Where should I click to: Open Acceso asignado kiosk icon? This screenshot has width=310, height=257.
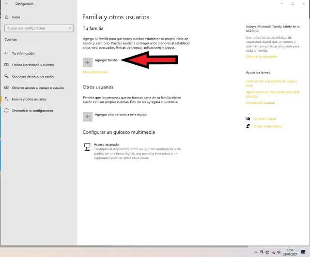tap(88, 146)
